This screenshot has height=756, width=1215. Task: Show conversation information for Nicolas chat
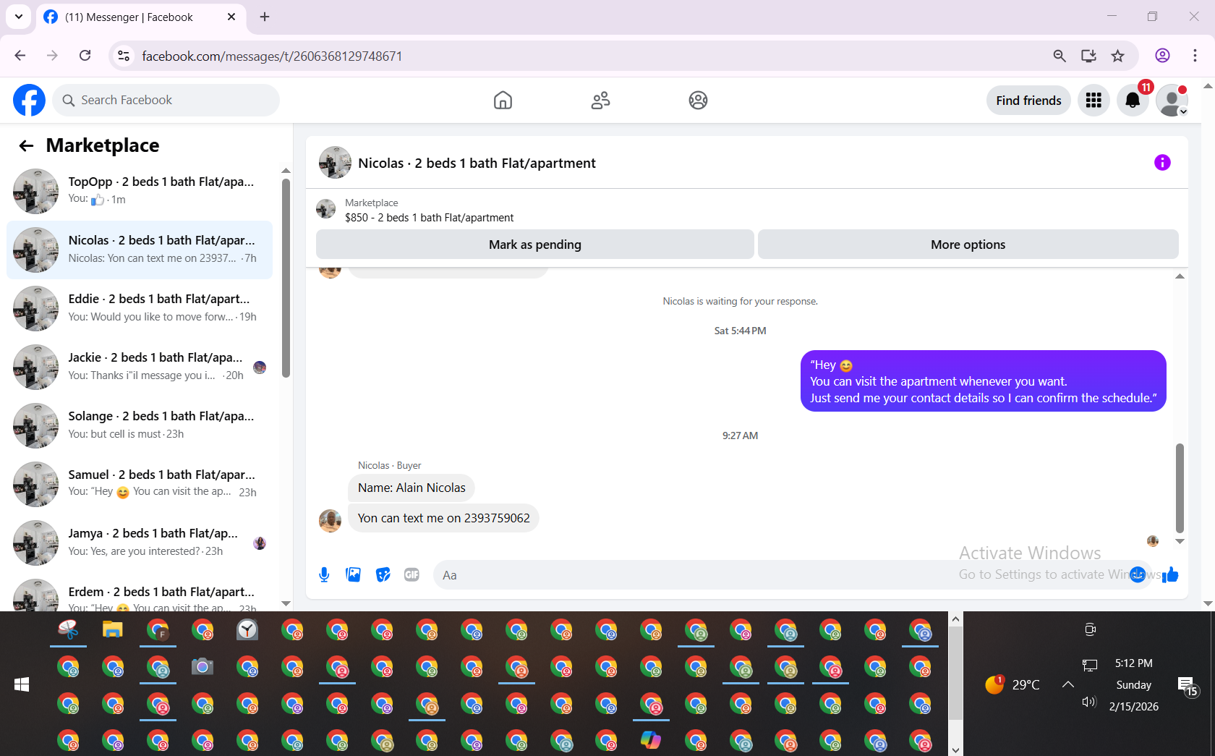pyautogui.click(x=1162, y=163)
